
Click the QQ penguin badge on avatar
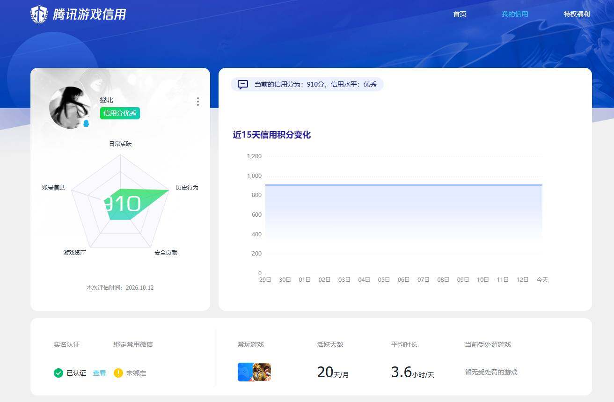tap(86, 123)
